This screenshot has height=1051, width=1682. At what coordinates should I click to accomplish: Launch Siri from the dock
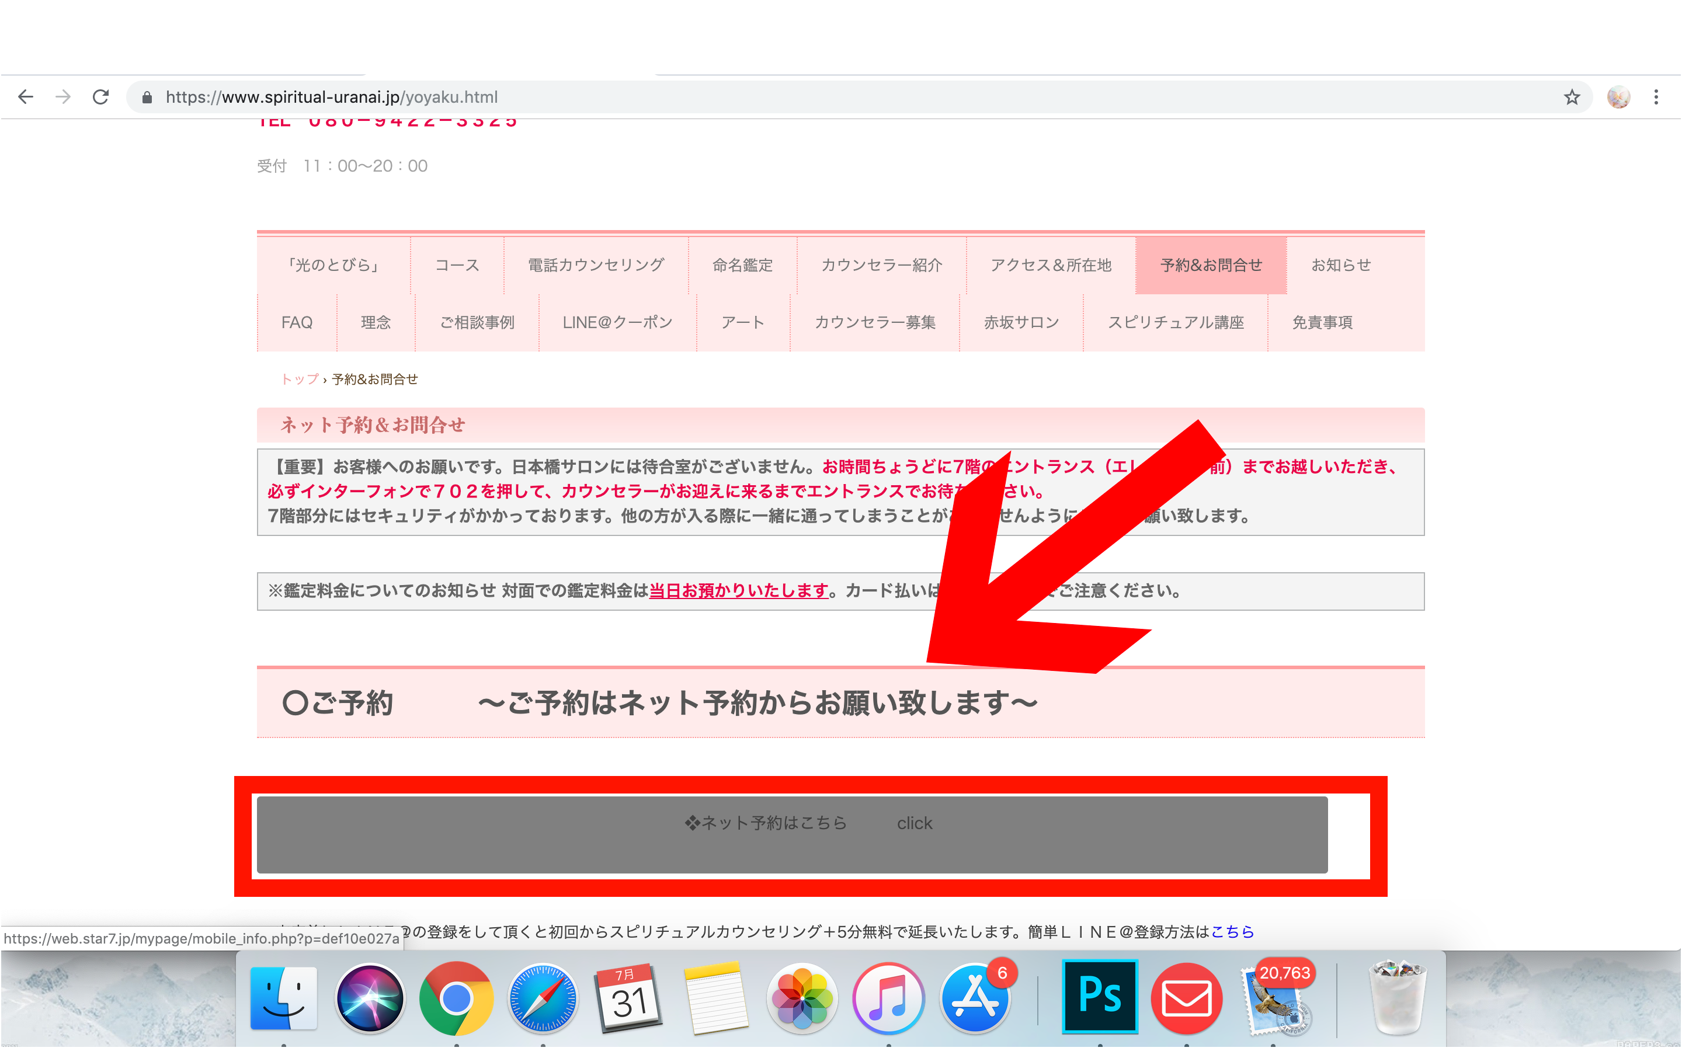[370, 998]
